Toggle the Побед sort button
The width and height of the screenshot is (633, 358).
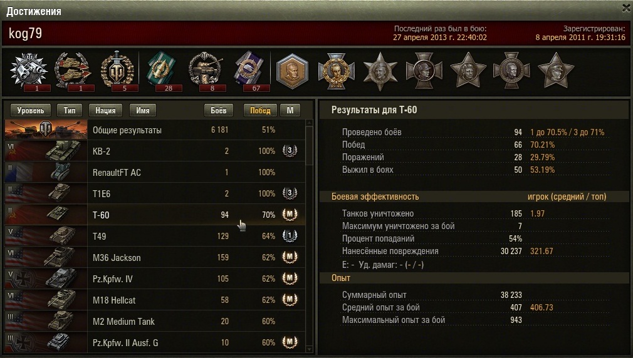tap(260, 110)
